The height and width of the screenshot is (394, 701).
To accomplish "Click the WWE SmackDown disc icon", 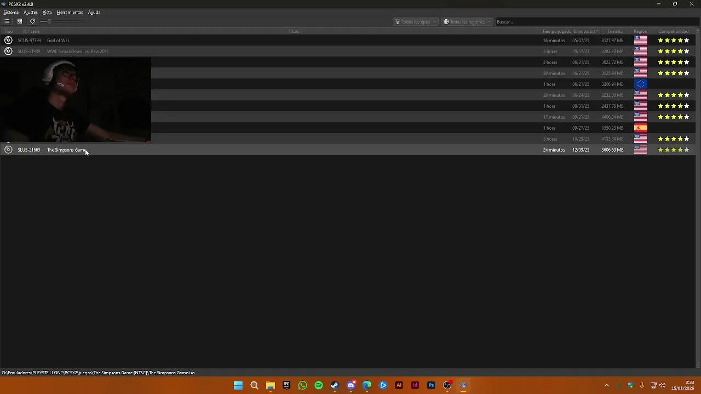I will tap(8, 51).
